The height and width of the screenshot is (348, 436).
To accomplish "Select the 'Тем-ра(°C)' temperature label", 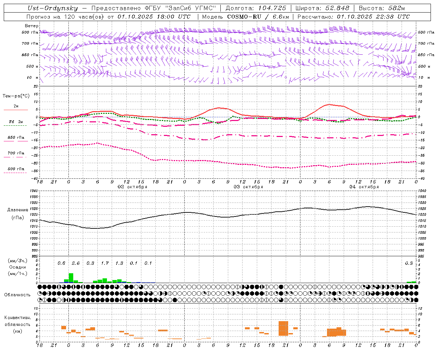I will 16,96.
